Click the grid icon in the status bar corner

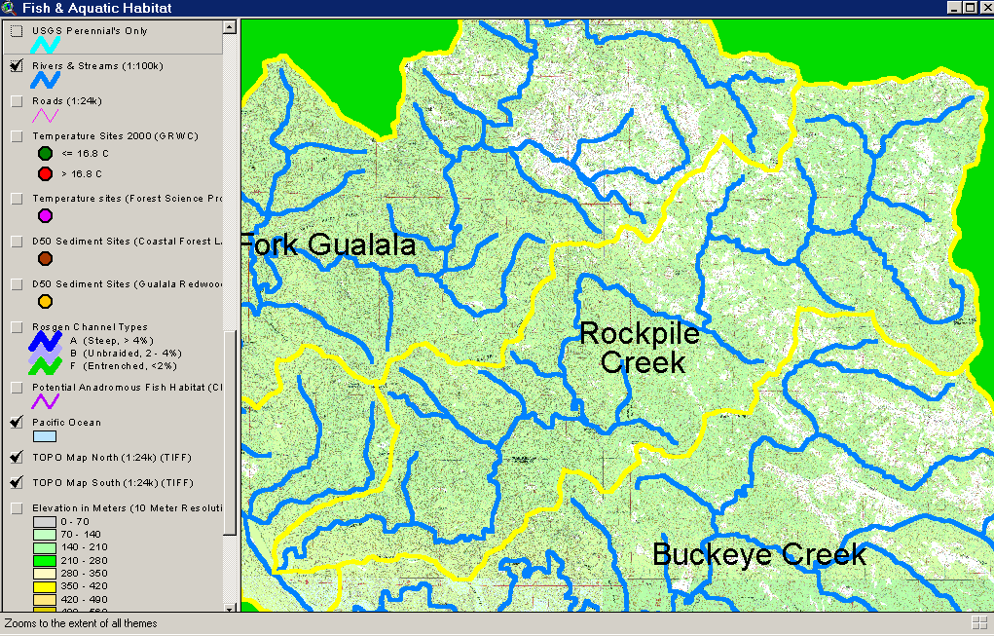point(978,622)
